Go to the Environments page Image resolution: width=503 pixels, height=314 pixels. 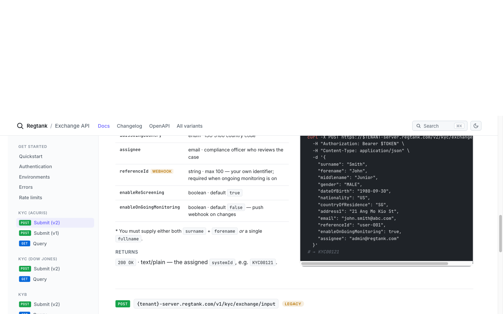tap(35, 177)
